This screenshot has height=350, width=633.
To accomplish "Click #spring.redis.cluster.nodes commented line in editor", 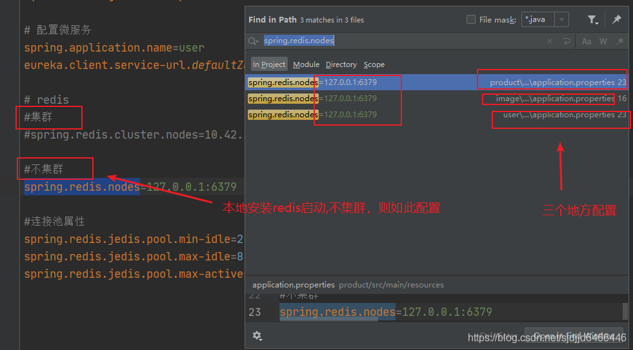I will pos(134,134).
